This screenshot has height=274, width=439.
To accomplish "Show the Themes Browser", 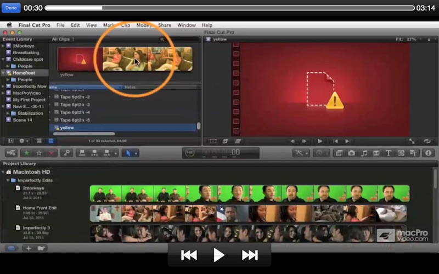I will pyautogui.click(x=413, y=153).
